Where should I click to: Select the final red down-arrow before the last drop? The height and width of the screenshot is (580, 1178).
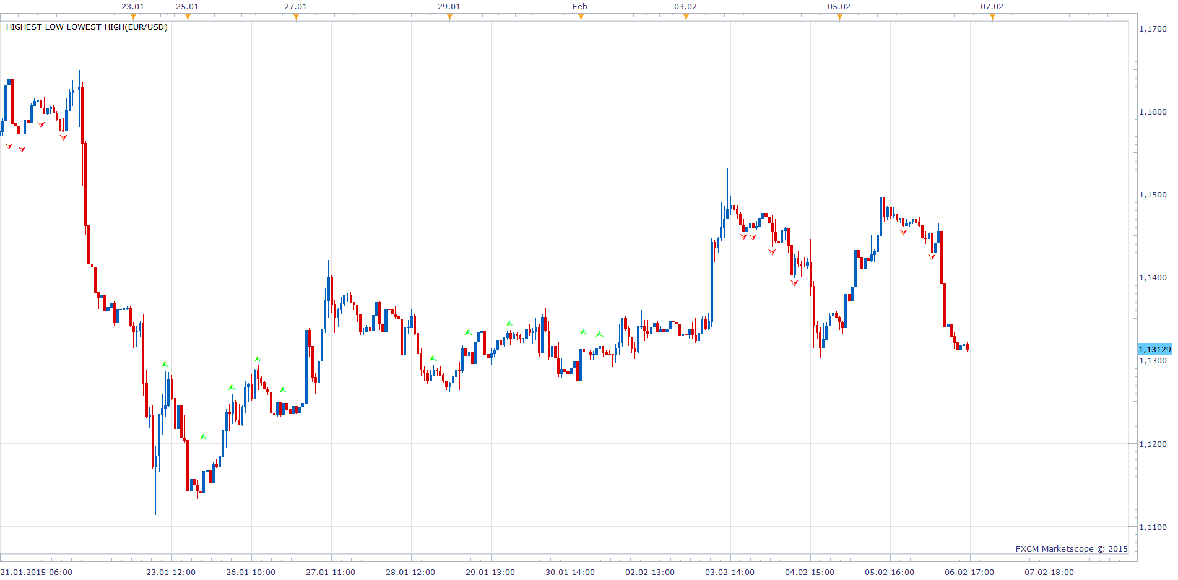coord(932,257)
